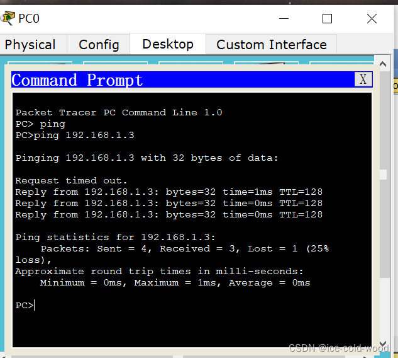Click the 'PC>ping 192.168.1.3' command line

(x=75, y=135)
